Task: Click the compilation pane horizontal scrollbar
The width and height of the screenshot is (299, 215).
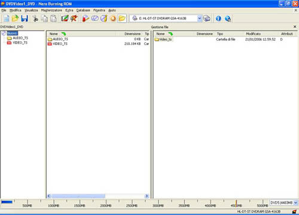Action: [97, 196]
